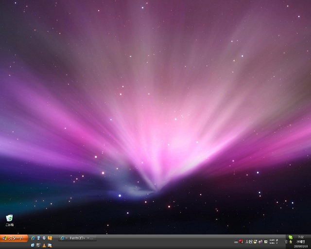Image resolution: width=311 pixels, height=249 pixels.
Task: Click the language bar restore icon
Action: click(x=277, y=240)
